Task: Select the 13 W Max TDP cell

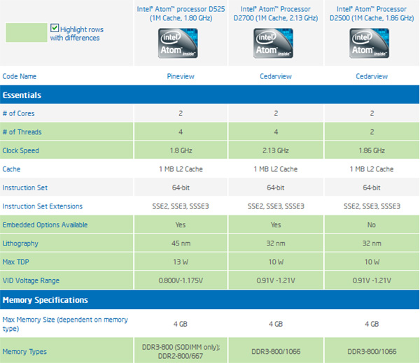Action: click(x=181, y=262)
